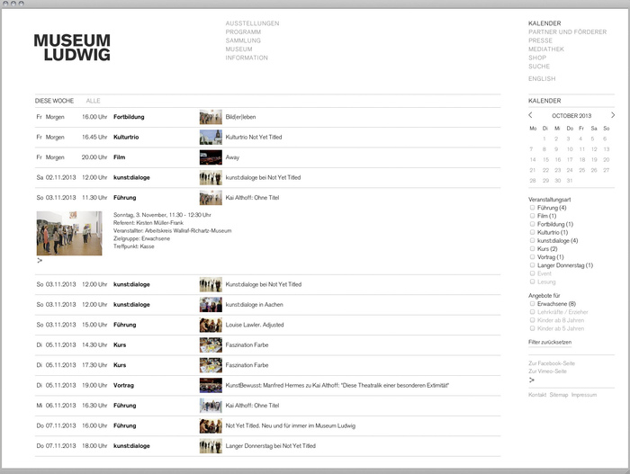The width and height of the screenshot is (630, 474).
Task: Open event Kai Althoff: Ohne Titel on 03.11.2013
Action: coord(252,198)
